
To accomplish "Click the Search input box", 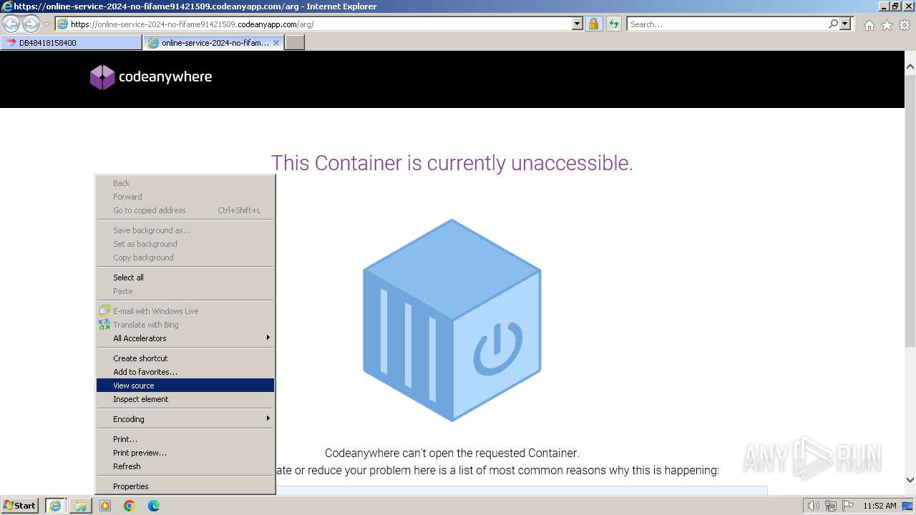I will pyautogui.click(x=727, y=24).
